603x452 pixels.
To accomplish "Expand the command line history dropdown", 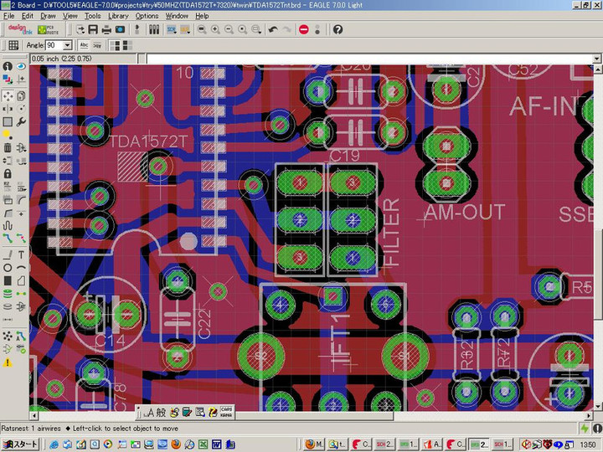I will (596, 59).
